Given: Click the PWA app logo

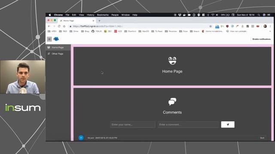Looking at the screenshot, I should point(56,39).
